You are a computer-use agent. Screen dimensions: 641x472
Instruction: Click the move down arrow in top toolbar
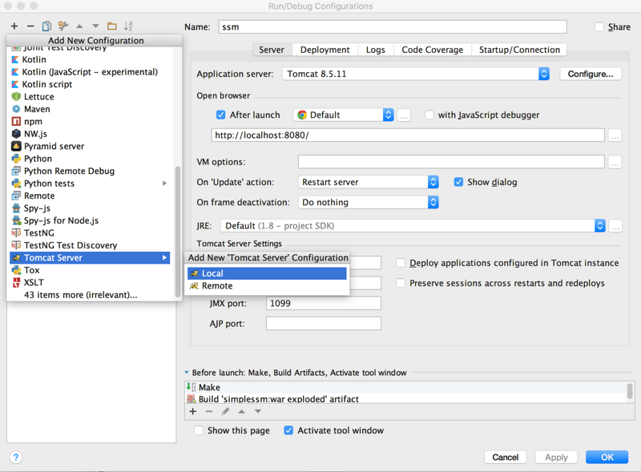pos(95,26)
